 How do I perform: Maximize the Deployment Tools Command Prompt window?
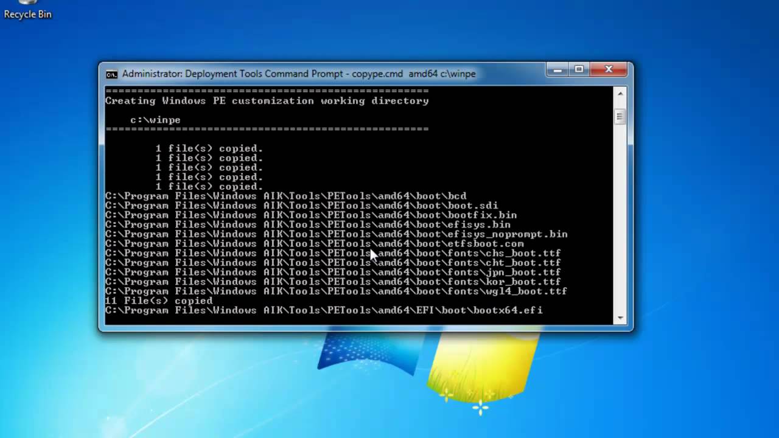(579, 70)
